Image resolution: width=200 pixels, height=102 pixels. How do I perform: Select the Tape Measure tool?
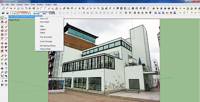pos(2,56)
